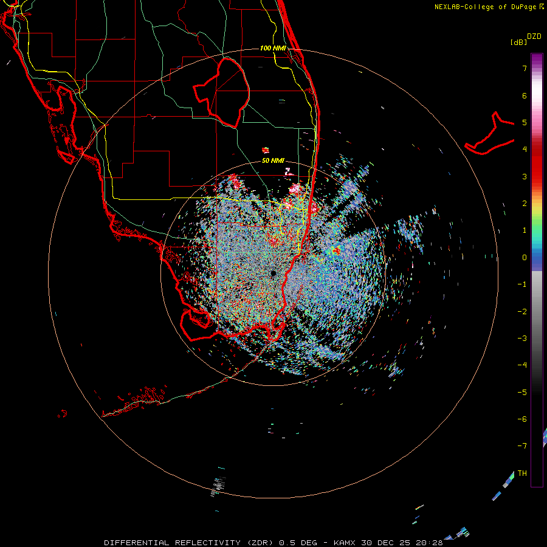Click the 30 DEC 25 date in caption
Screen dimensions: 547x547
pyautogui.click(x=385, y=543)
